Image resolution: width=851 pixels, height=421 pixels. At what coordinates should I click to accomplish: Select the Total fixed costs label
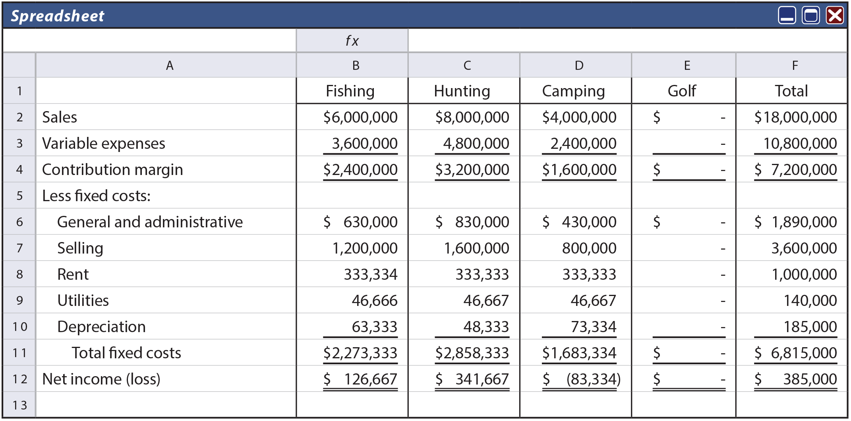166,353
